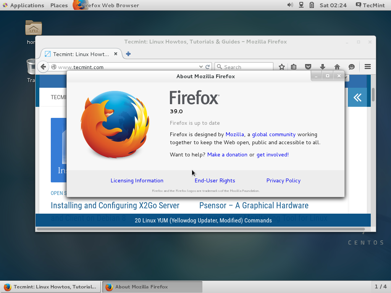Open a new tab with plus icon

pos(128,54)
